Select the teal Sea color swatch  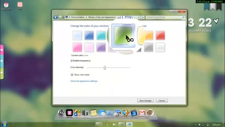point(101,35)
